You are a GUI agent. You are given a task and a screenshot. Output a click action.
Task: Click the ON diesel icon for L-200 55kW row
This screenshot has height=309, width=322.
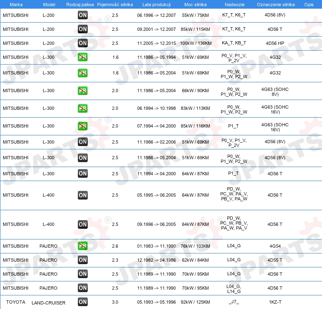83,15
